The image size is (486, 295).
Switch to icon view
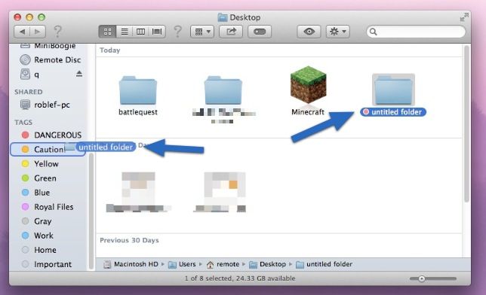108,32
